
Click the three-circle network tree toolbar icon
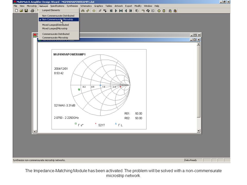coord(83,11)
